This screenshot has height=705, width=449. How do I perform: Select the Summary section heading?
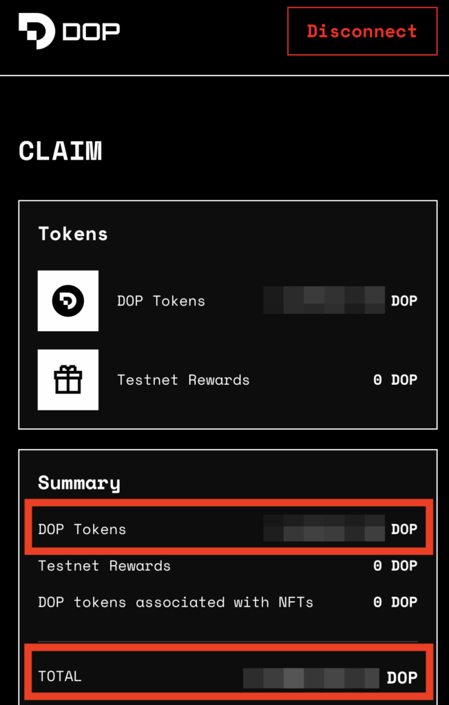click(x=79, y=483)
